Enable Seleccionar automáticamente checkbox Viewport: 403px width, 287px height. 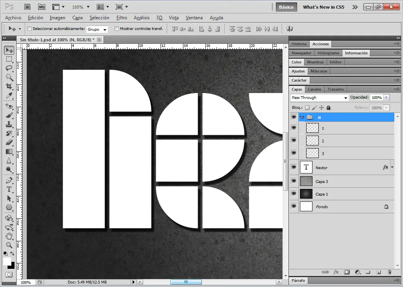(x=29, y=29)
